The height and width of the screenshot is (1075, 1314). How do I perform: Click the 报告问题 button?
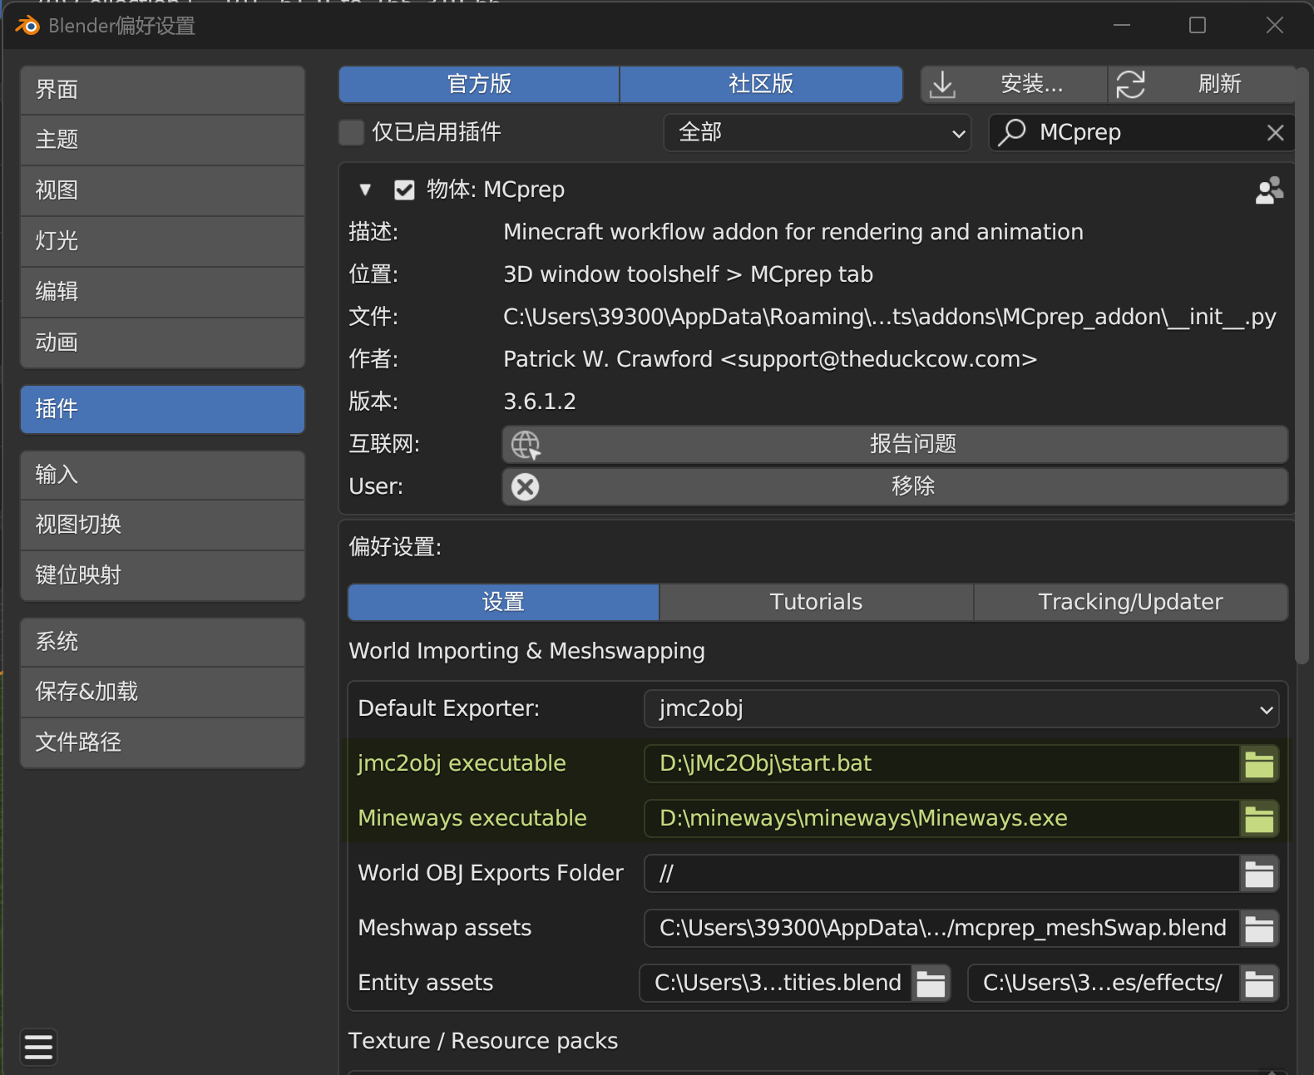click(895, 445)
